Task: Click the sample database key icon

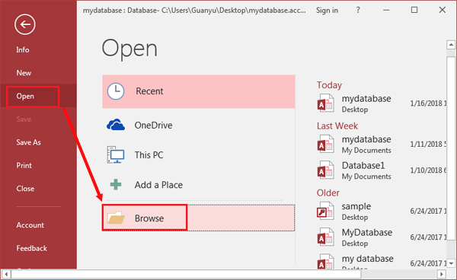Action: [x=325, y=211]
